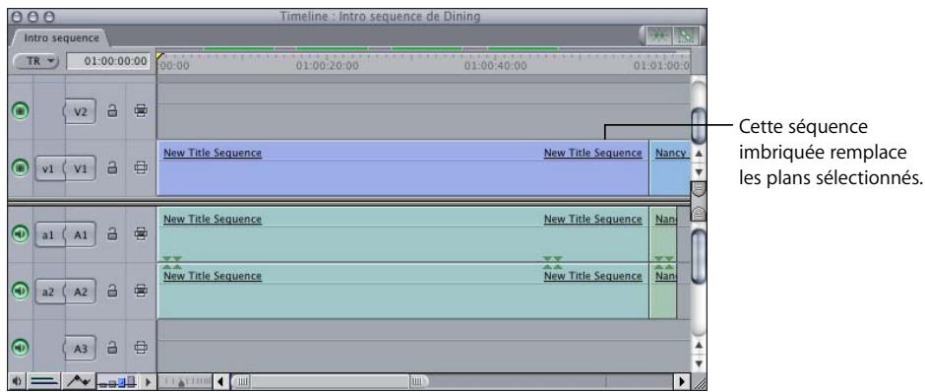The width and height of the screenshot is (925, 392).
Task: Select New Title Sequence clip on A2
Action: (402, 292)
